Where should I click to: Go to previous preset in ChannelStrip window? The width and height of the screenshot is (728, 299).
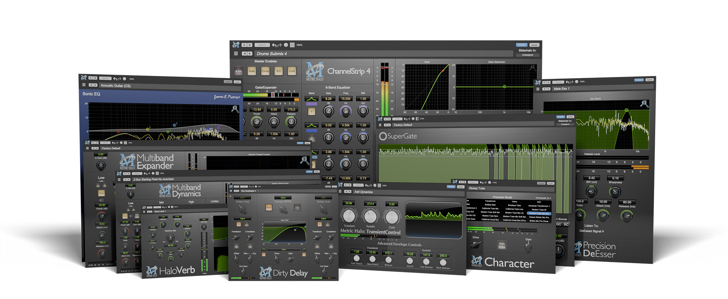pyautogui.click(x=245, y=53)
